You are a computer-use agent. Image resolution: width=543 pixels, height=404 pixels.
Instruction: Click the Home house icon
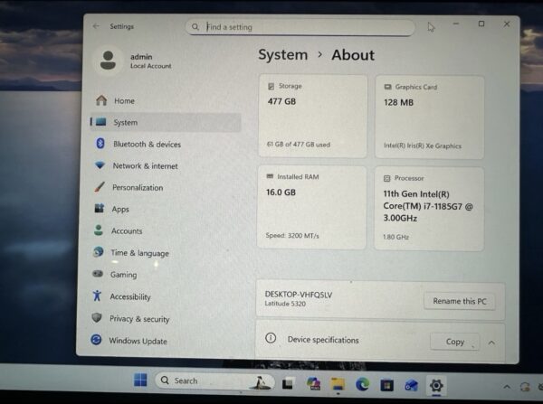pos(101,100)
